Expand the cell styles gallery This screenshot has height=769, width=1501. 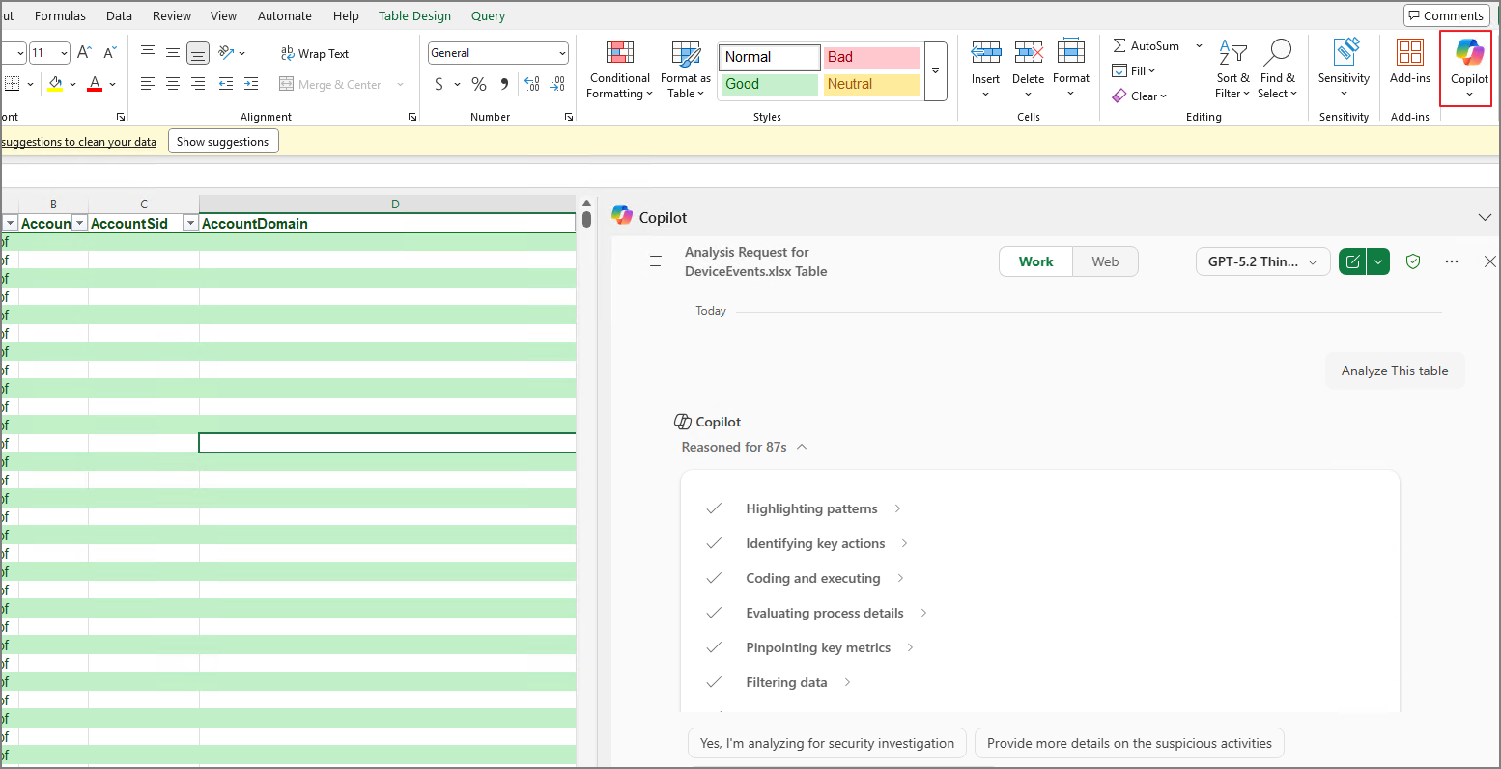point(935,71)
